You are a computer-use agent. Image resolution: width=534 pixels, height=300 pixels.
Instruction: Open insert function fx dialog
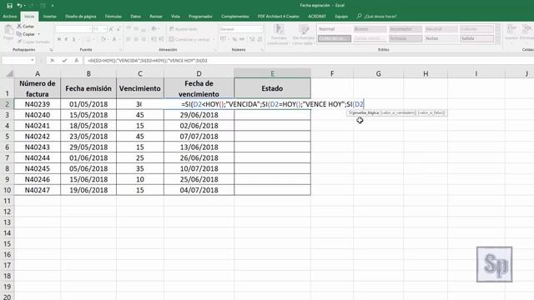(x=77, y=61)
